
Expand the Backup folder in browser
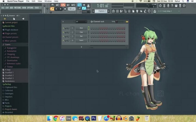(8, 84)
